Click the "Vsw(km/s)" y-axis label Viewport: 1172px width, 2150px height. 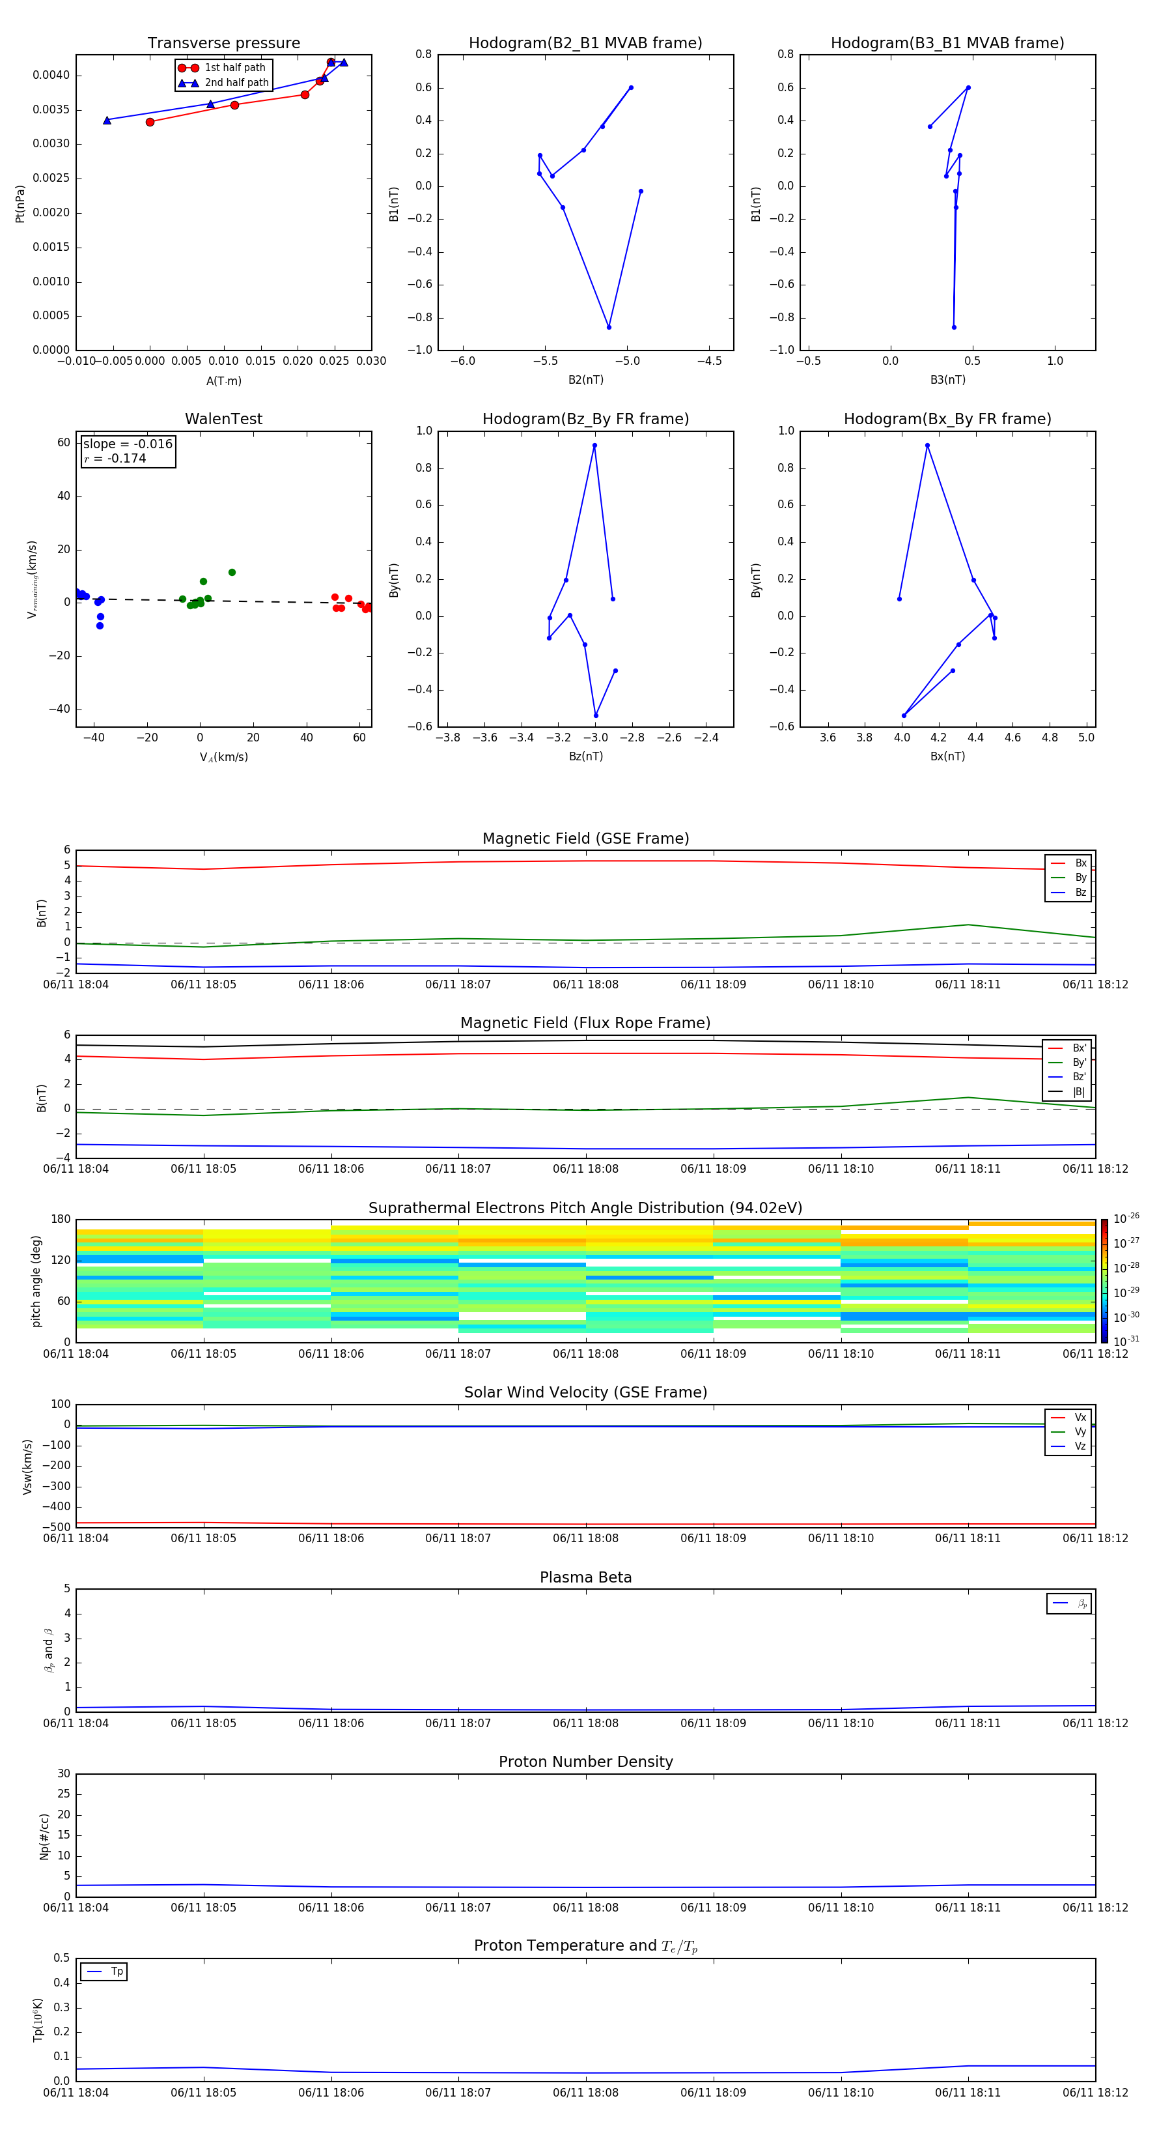pos(27,1467)
